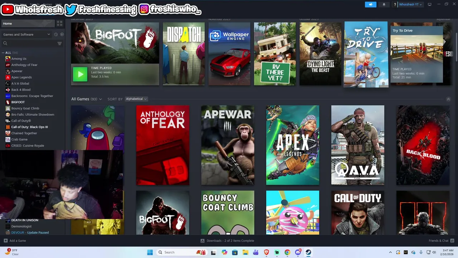The height and width of the screenshot is (258, 458).
Task: Open Downloads - 2 of 2 Items Complete
Action: pos(227,241)
